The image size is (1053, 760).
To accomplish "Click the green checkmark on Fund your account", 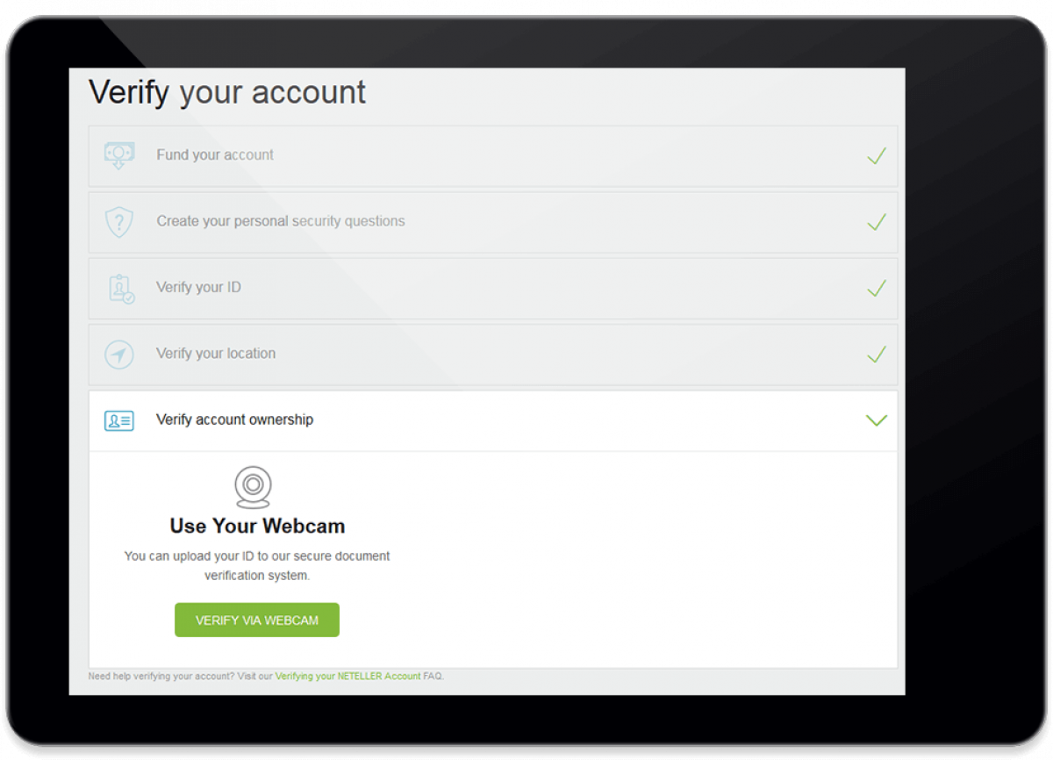I will point(876,156).
